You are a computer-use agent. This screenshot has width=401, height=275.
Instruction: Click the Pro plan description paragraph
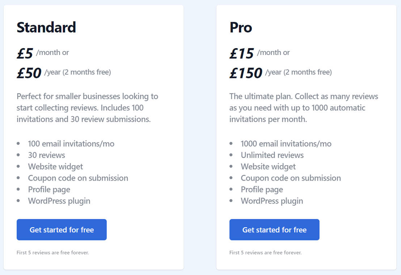click(x=304, y=108)
